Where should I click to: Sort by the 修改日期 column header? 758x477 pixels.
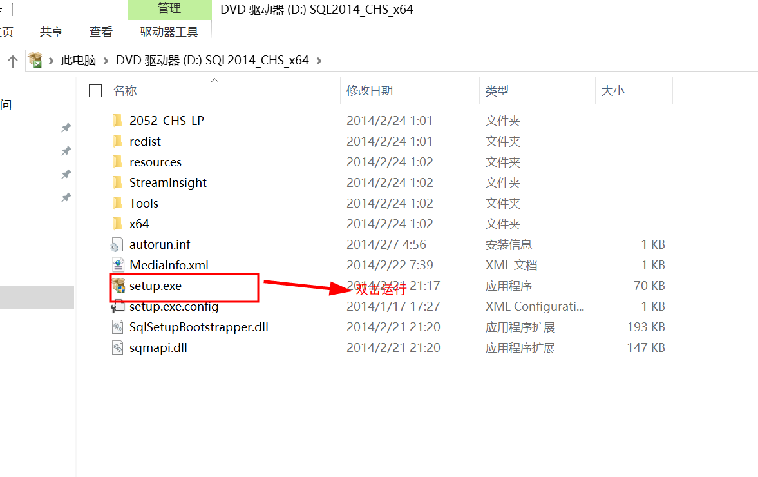370,91
